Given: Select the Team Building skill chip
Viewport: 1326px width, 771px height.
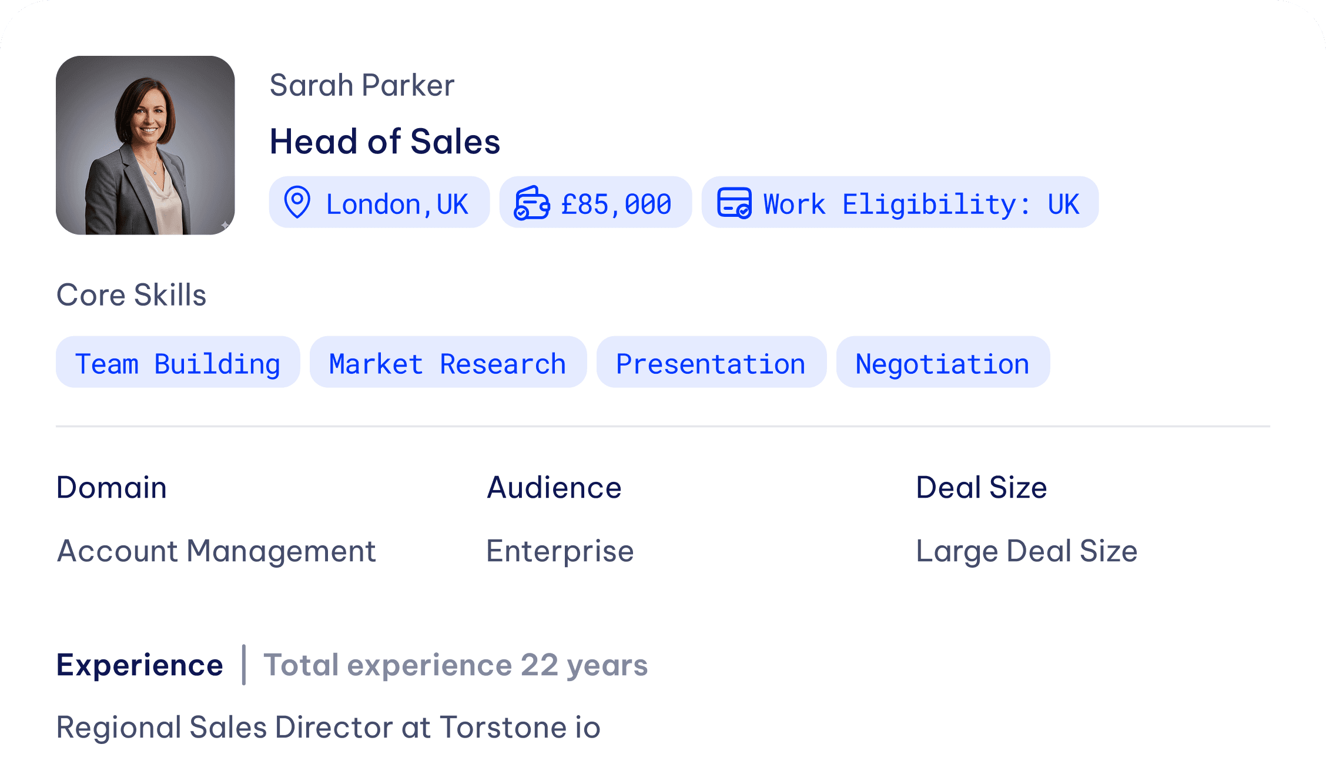Looking at the screenshot, I should click(178, 363).
